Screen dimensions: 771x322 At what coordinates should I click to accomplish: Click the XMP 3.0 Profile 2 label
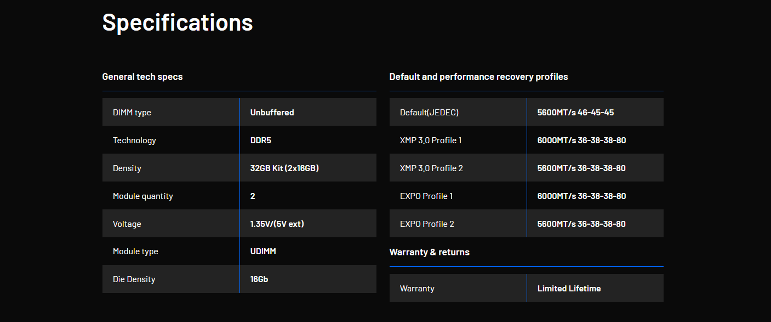pos(431,168)
